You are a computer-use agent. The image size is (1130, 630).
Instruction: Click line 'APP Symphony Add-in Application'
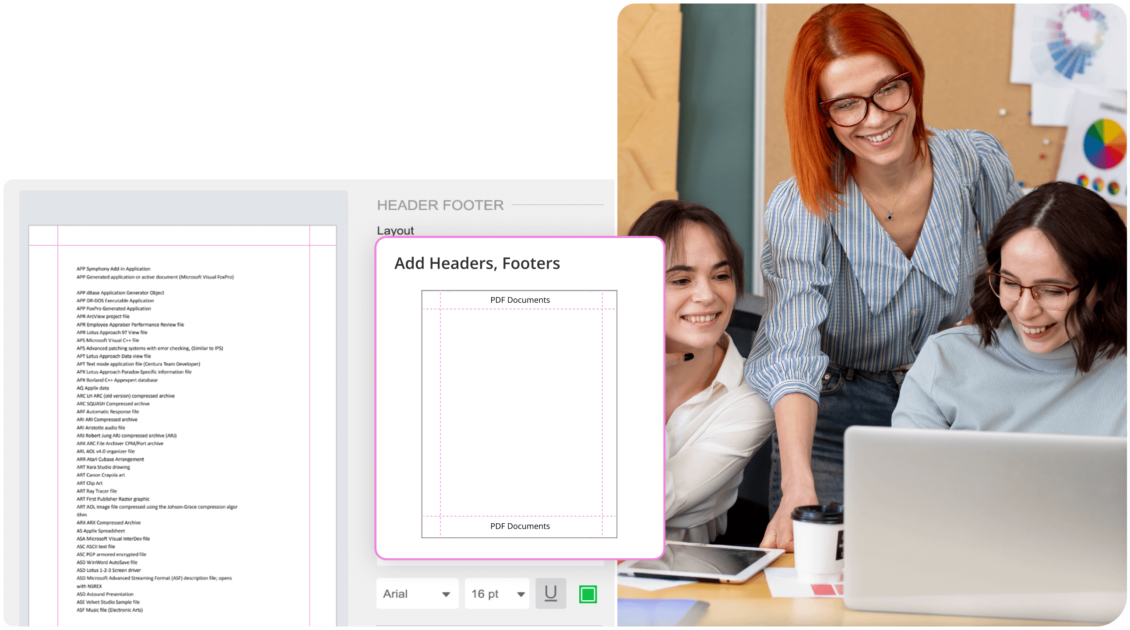pos(113,269)
